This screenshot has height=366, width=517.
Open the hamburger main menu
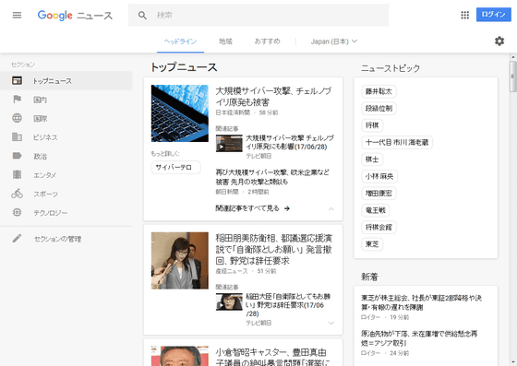17,15
